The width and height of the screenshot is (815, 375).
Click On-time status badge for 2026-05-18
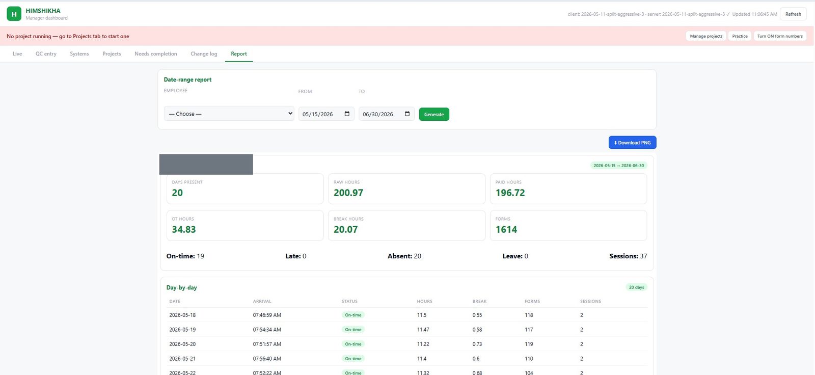tap(353, 315)
